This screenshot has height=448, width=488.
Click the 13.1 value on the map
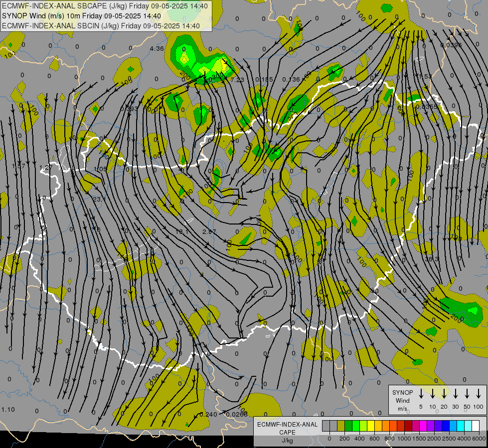pos(182,231)
